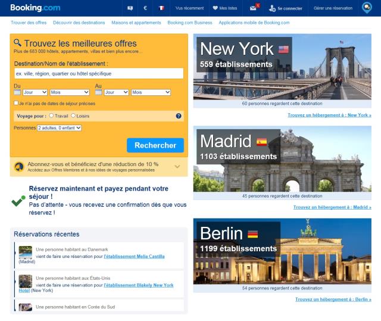Click '54 personnes regardent cette destination'
Viewport: 381px width, 321px height.
(282, 288)
